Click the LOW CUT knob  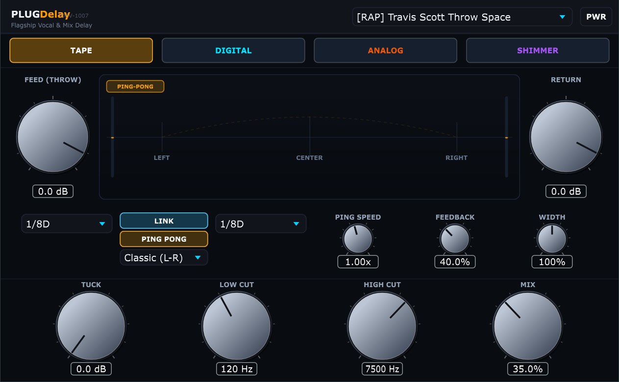click(237, 326)
